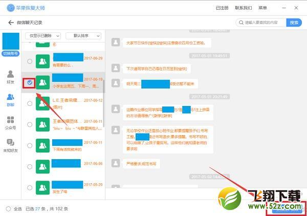This screenshot has width=307, height=216.
Task: Click the magnifier icon in the search box
Action: click(241, 23)
